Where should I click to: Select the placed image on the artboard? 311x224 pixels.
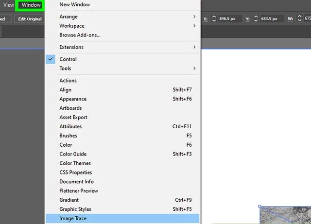tap(285, 215)
